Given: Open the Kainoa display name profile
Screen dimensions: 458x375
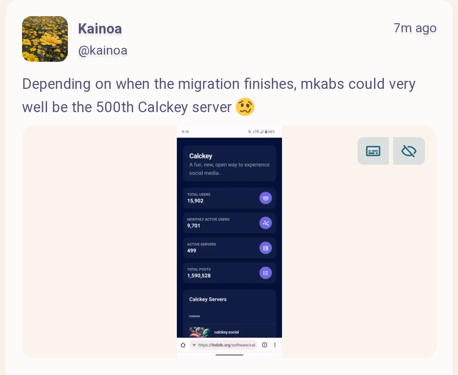Looking at the screenshot, I should click(x=100, y=29).
